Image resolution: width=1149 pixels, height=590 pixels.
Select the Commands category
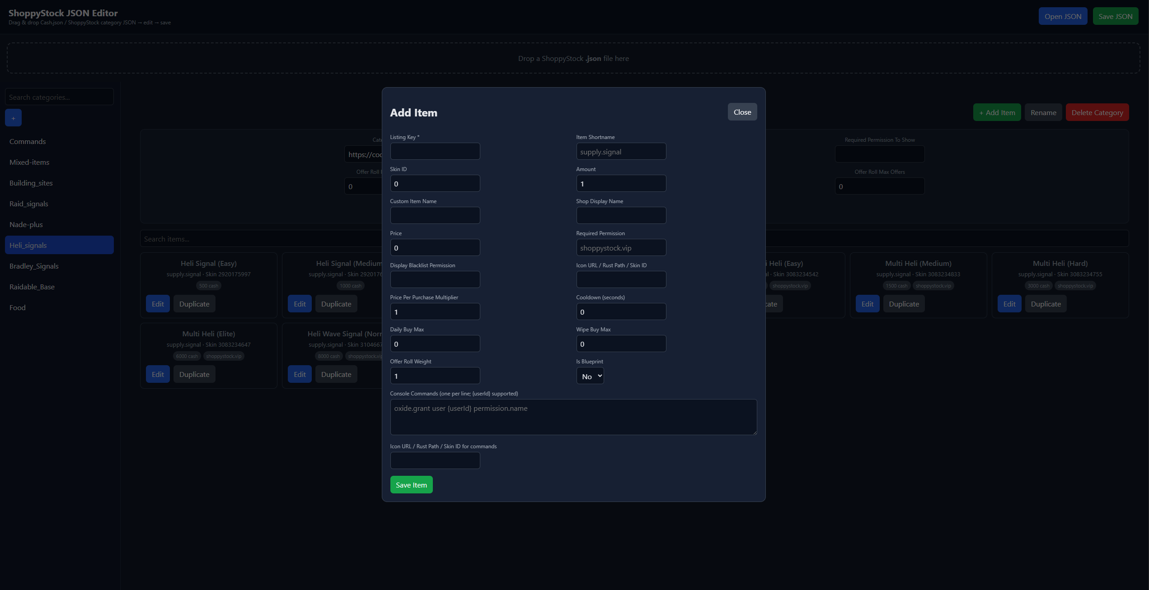[59, 141]
